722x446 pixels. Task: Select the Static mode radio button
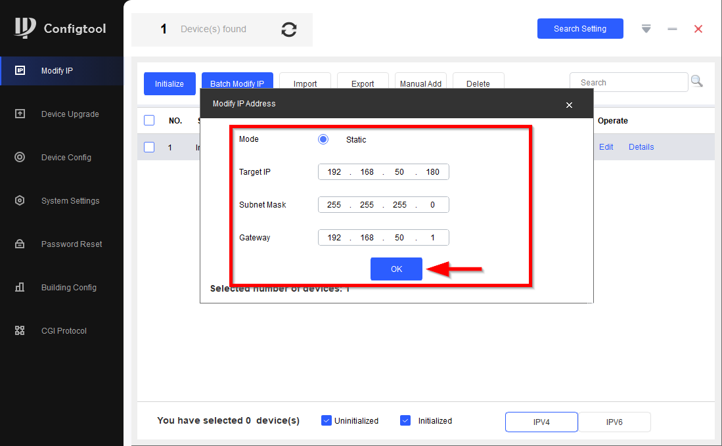tap(323, 139)
